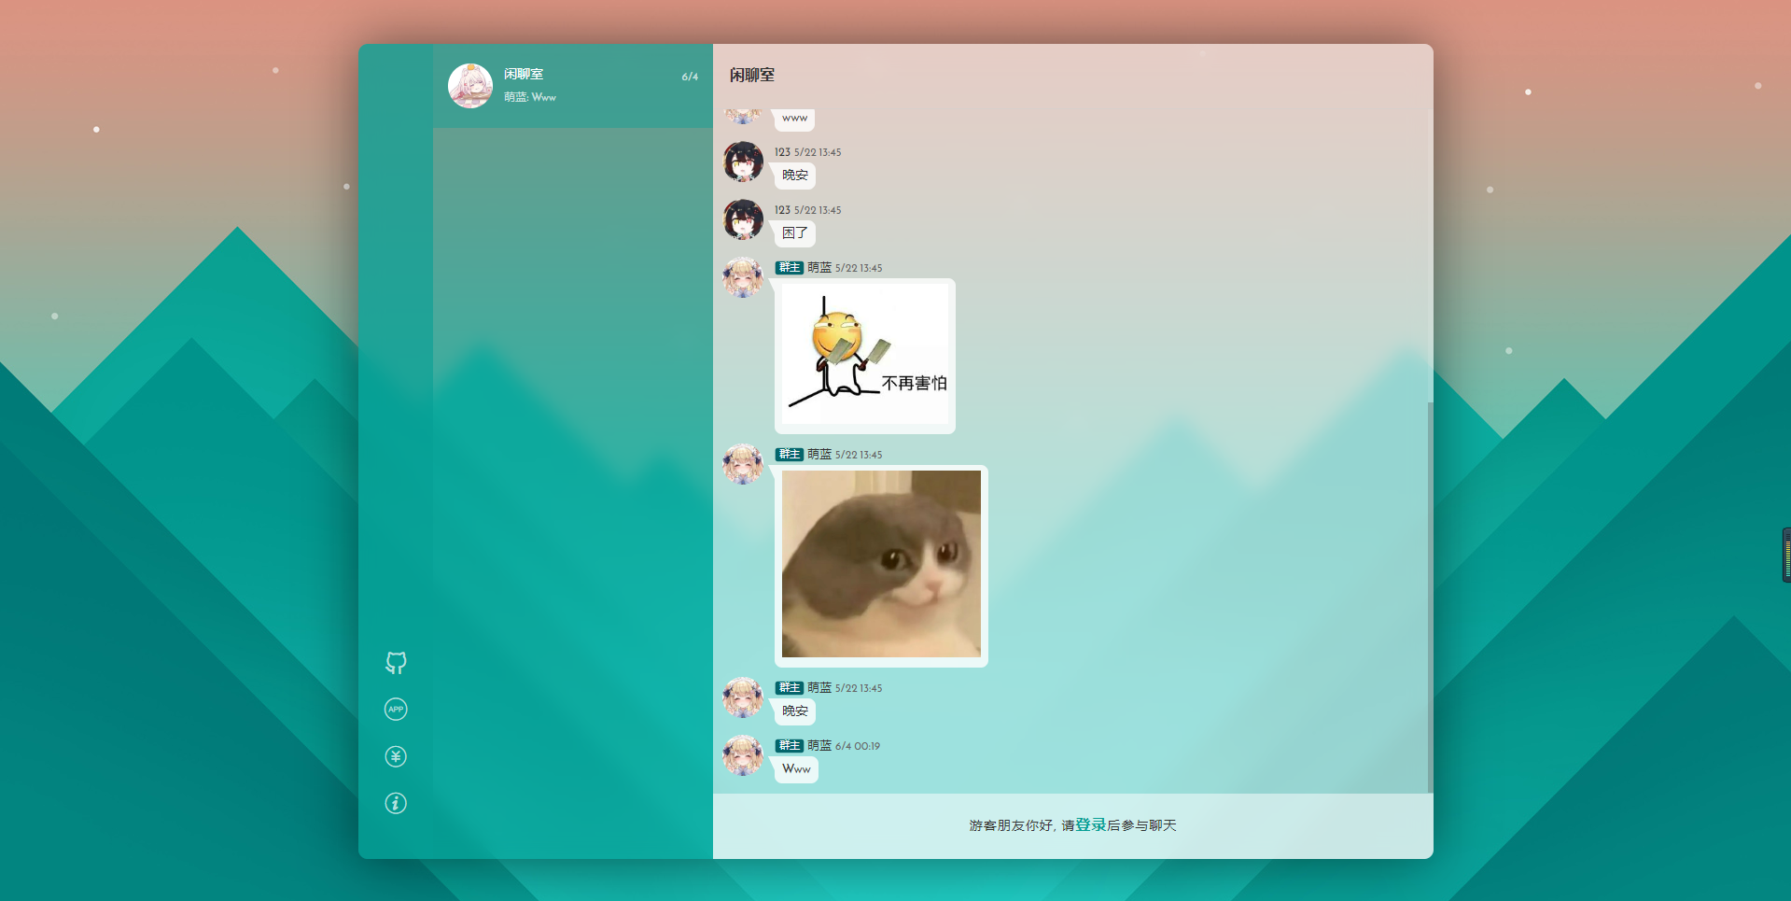Click 萌蓝's avatar beside her 晚安 message
This screenshot has height=901, width=1791.
click(743, 697)
